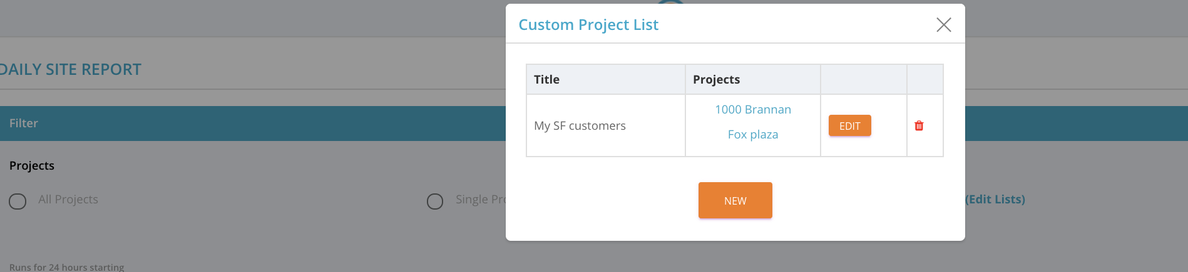Collapse the Filter section header bar
This screenshot has height=272, width=1188.
point(250,124)
